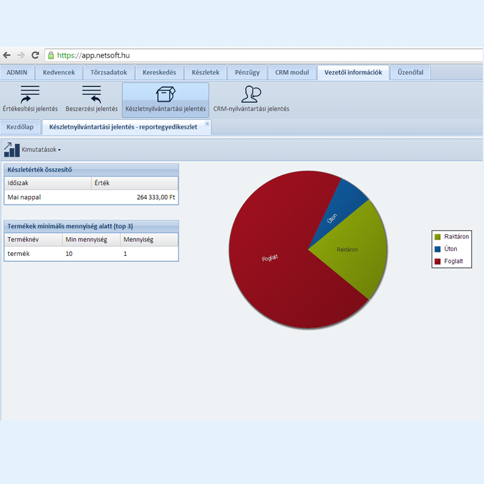The height and width of the screenshot is (484, 484).
Task: Click the Kimutatások chart icon
Action: (x=11, y=149)
